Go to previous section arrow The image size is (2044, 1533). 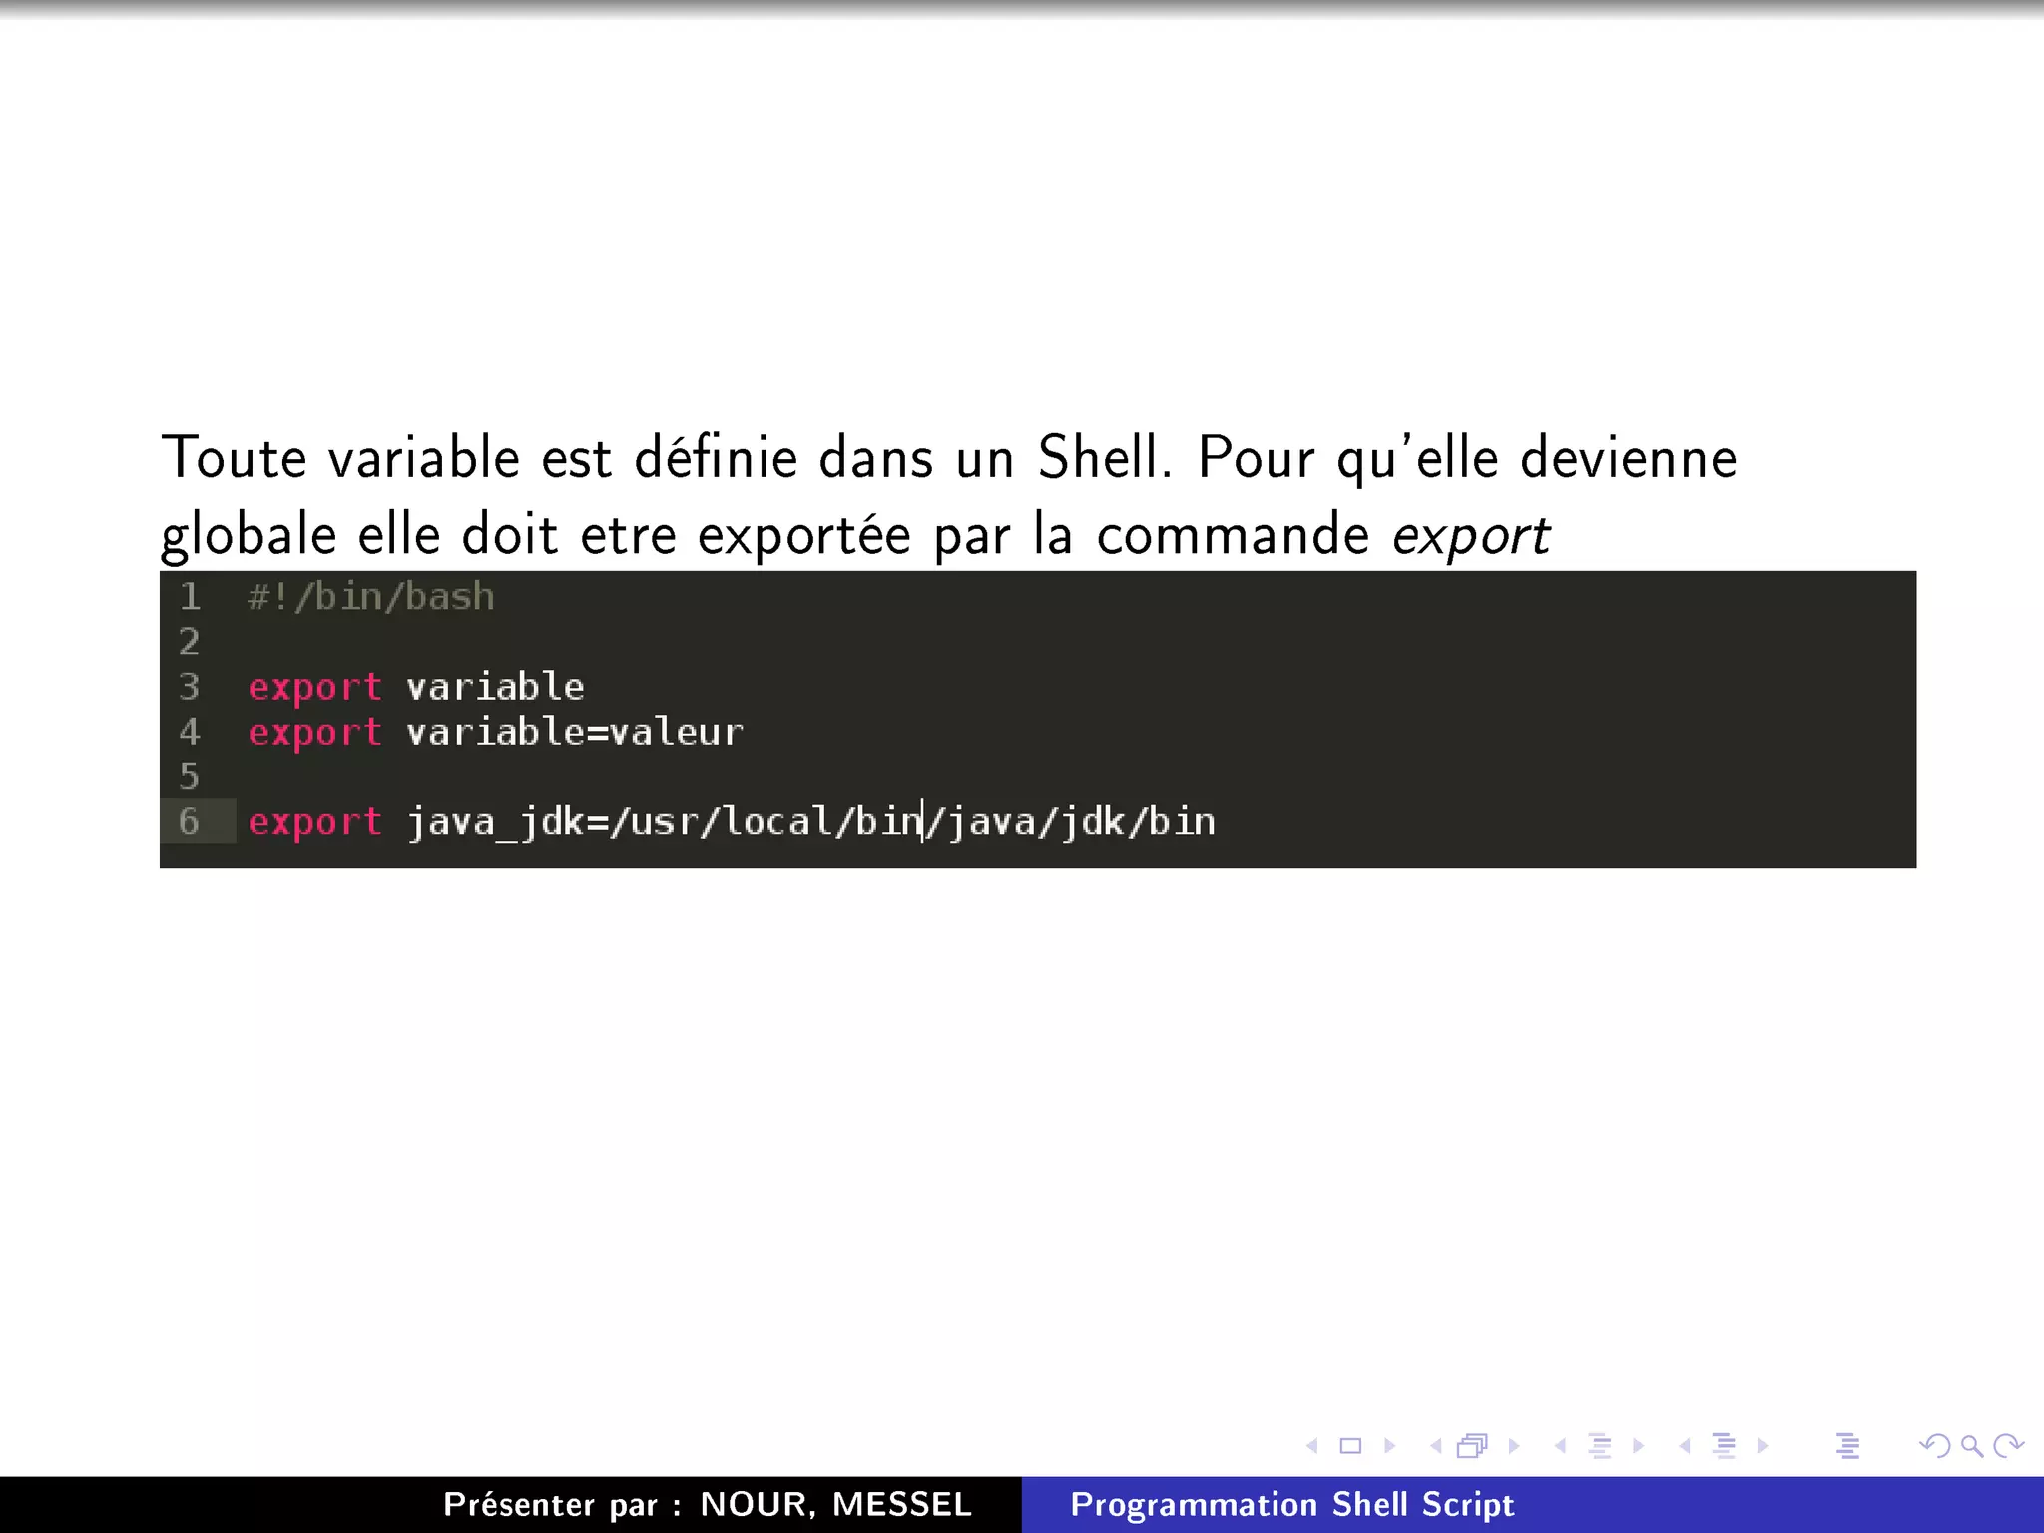click(1685, 1445)
